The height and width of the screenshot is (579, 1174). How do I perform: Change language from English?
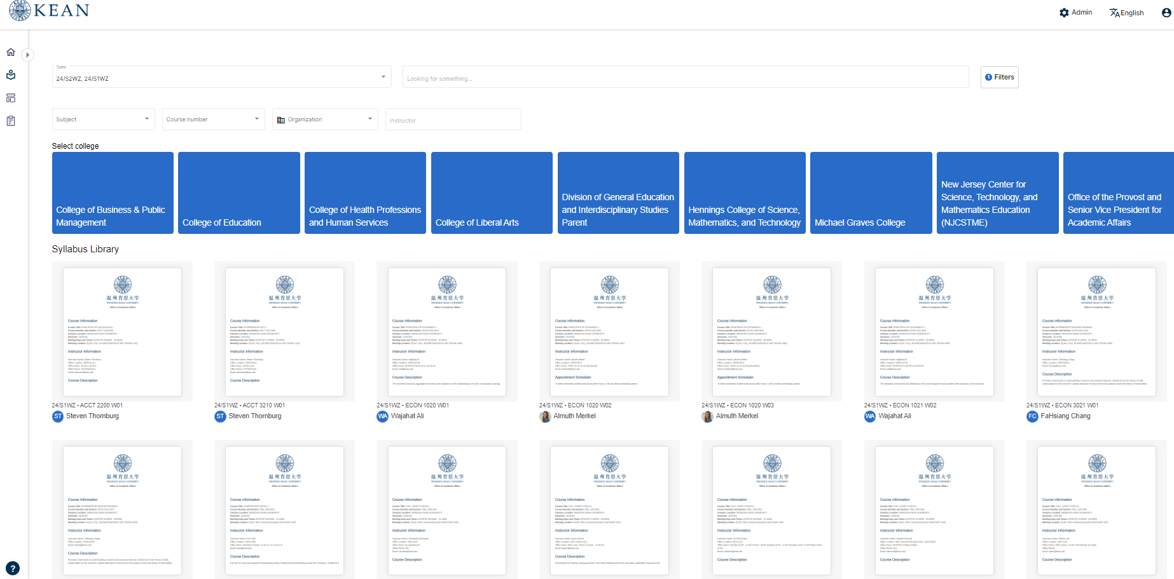pos(1126,13)
